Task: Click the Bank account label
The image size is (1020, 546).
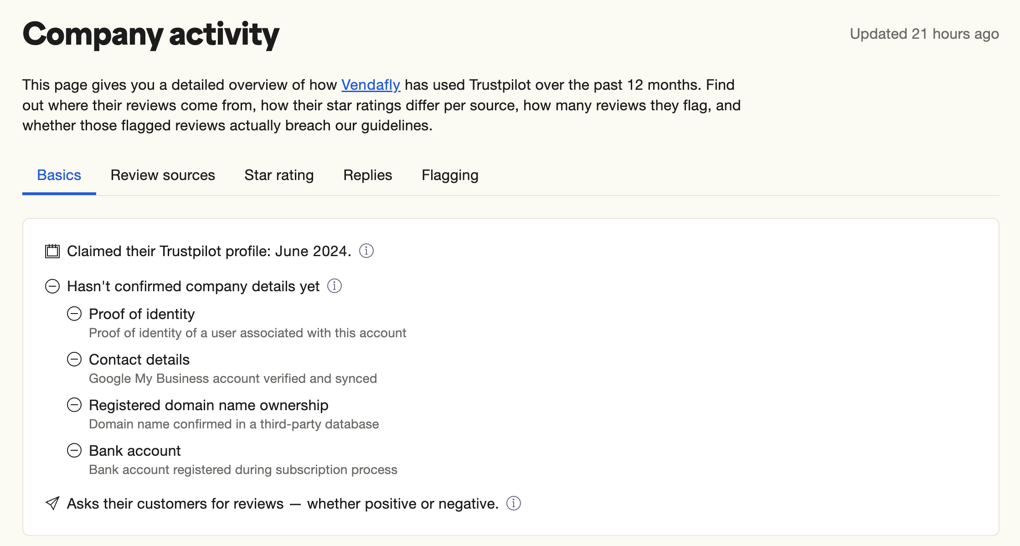Action: tap(135, 451)
